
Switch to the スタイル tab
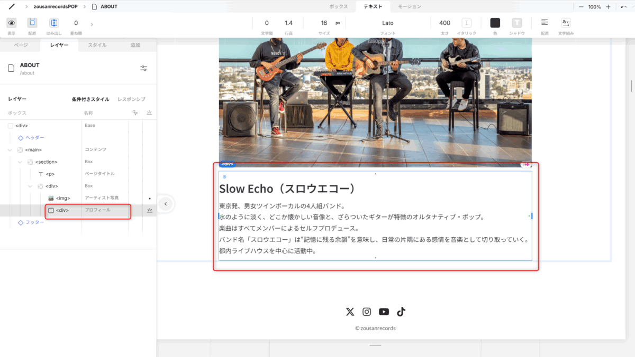point(97,45)
